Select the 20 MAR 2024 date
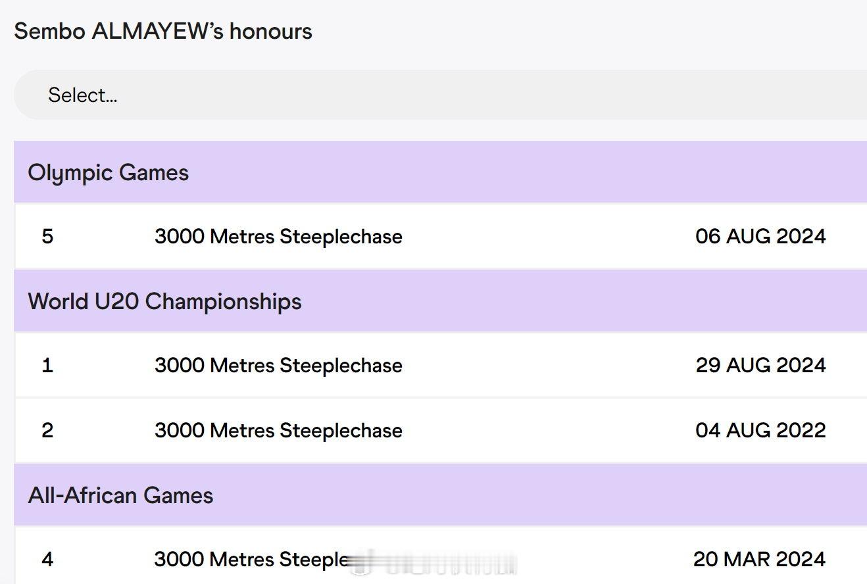The image size is (867, 584). (759, 559)
